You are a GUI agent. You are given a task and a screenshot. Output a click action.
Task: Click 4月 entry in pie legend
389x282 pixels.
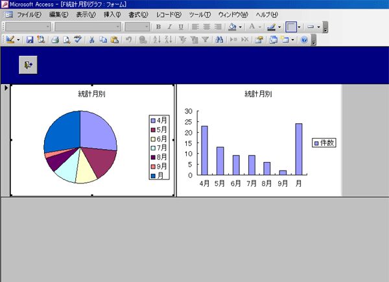click(159, 121)
